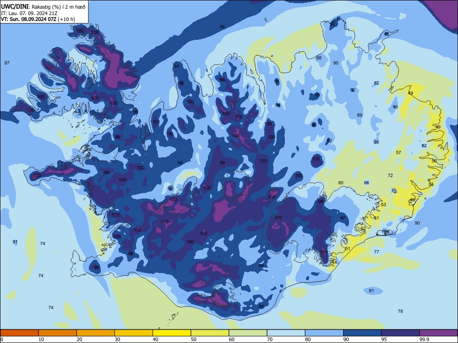
Task: Click the pale blue 70–80 legend swatch
Action: point(286,333)
